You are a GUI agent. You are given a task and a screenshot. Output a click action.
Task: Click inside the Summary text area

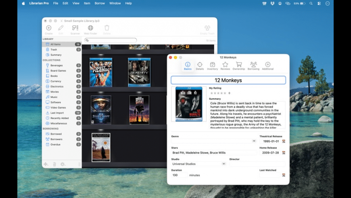(247, 115)
